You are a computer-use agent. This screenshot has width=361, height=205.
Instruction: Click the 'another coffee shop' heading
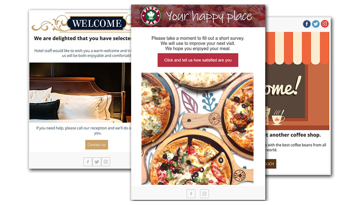tap(293, 135)
